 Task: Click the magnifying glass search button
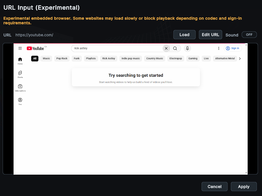pos(175,48)
